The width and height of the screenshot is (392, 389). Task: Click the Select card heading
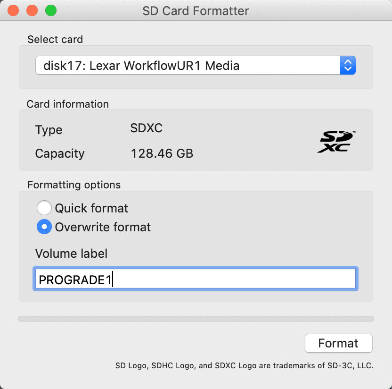(x=55, y=39)
